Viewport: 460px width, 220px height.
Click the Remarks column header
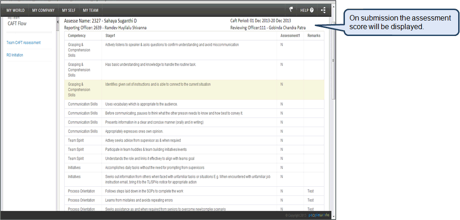point(313,36)
